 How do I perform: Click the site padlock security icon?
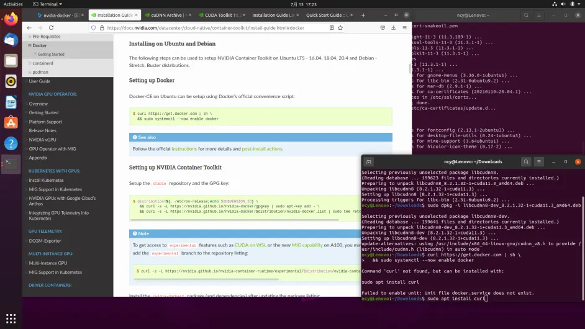coord(102,27)
